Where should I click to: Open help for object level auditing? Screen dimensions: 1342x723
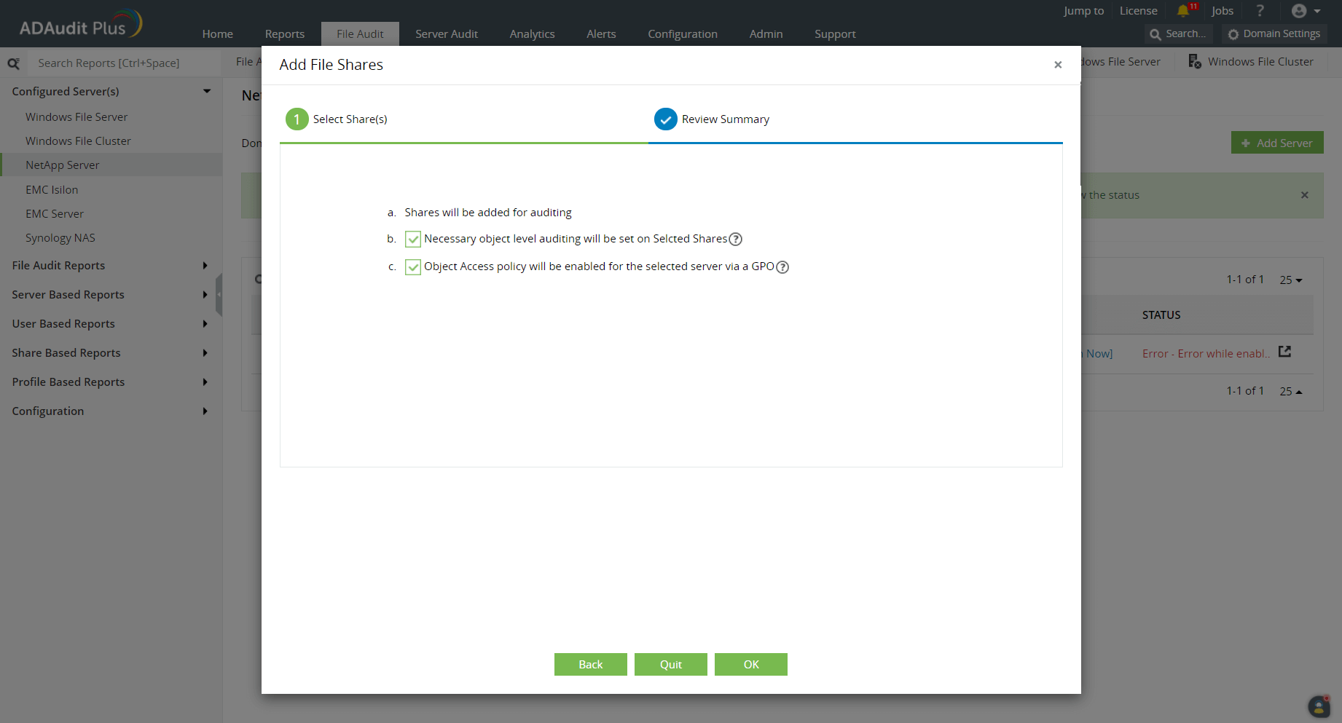click(736, 239)
